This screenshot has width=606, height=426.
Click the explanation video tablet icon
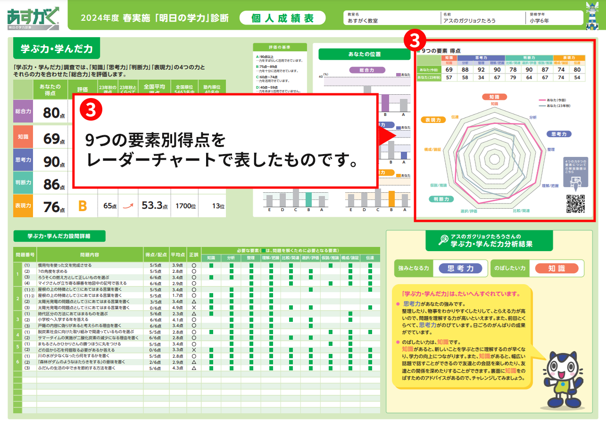point(575,182)
